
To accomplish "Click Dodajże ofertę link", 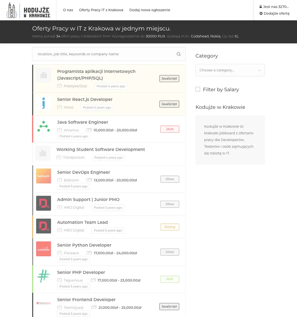I will click(x=275, y=13).
